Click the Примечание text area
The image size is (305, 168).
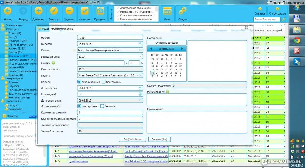[x=197, y=122]
